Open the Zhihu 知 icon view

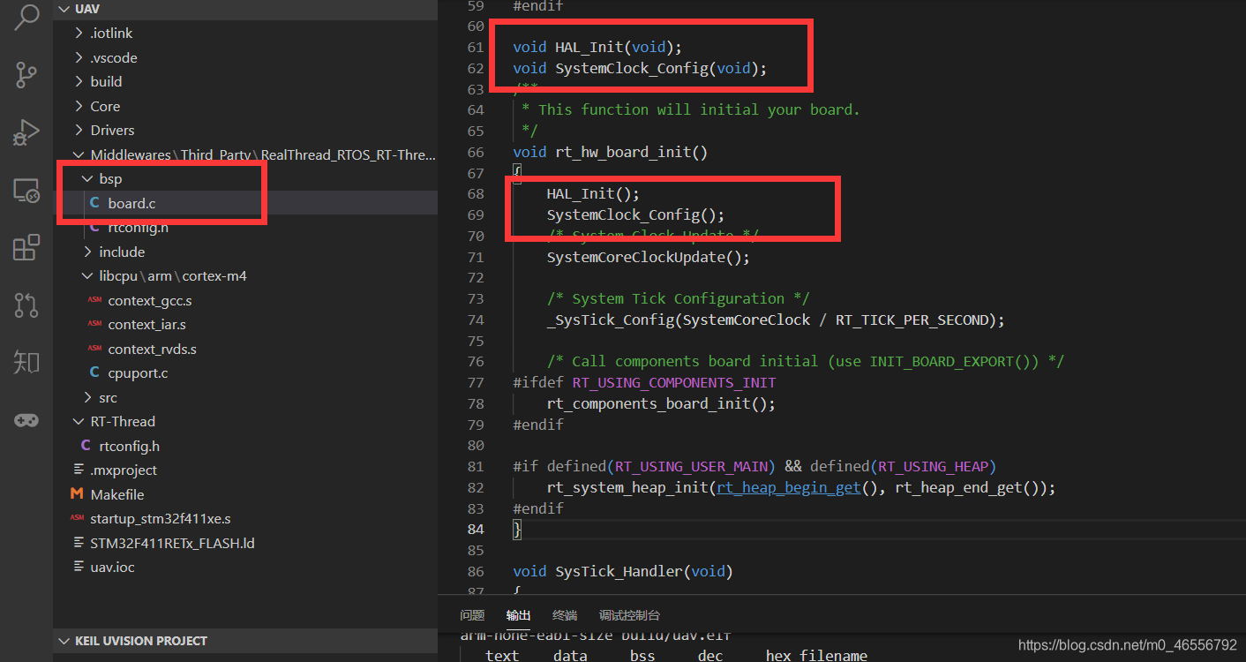(26, 362)
